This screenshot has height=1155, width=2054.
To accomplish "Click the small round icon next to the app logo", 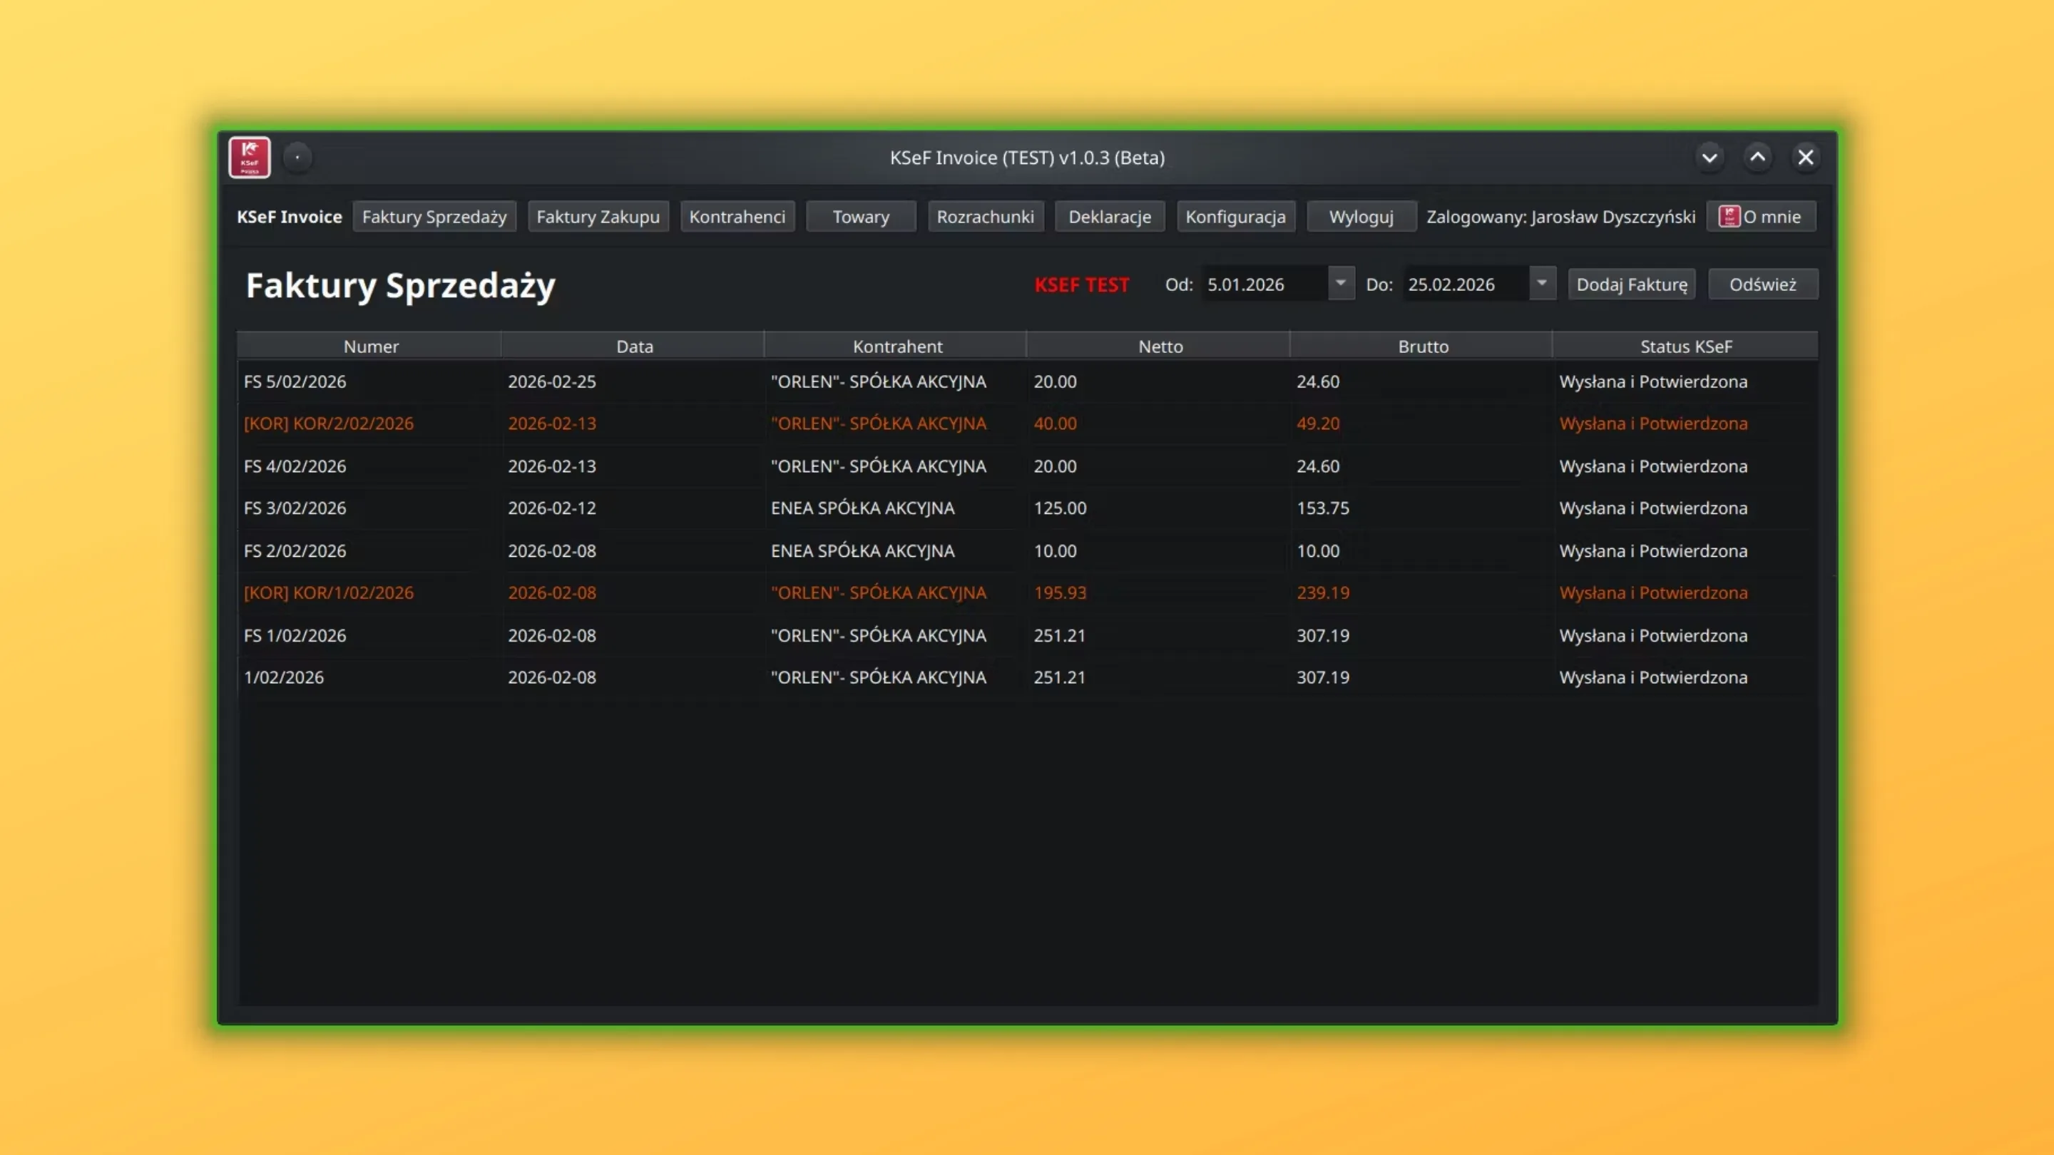I will [297, 156].
